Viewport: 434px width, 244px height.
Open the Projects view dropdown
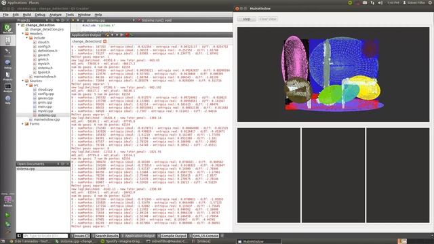(x=32, y=20)
